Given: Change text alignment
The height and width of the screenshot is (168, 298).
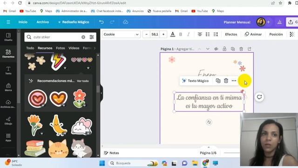Looking at the screenshot, I should pyautogui.click(x=200, y=34).
